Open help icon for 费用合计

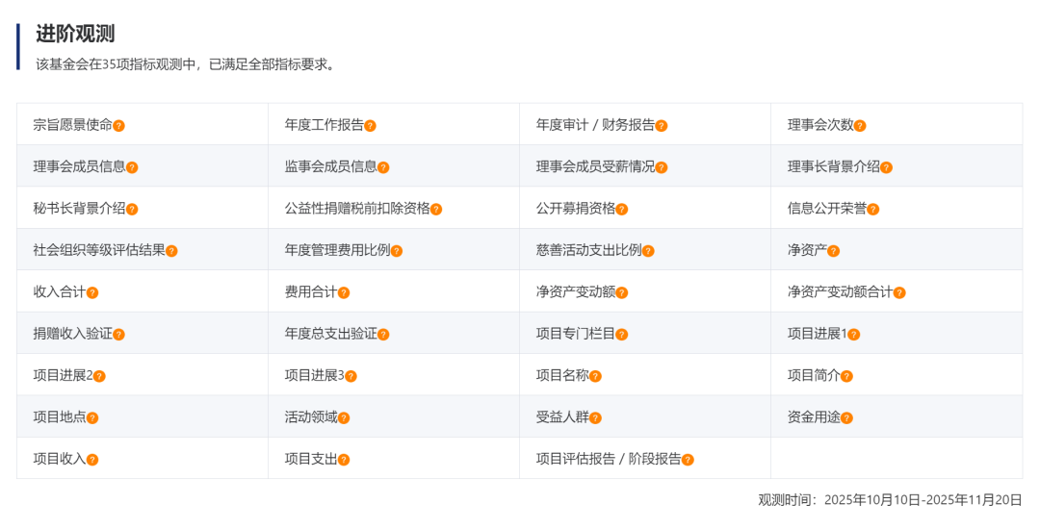[x=344, y=292]
